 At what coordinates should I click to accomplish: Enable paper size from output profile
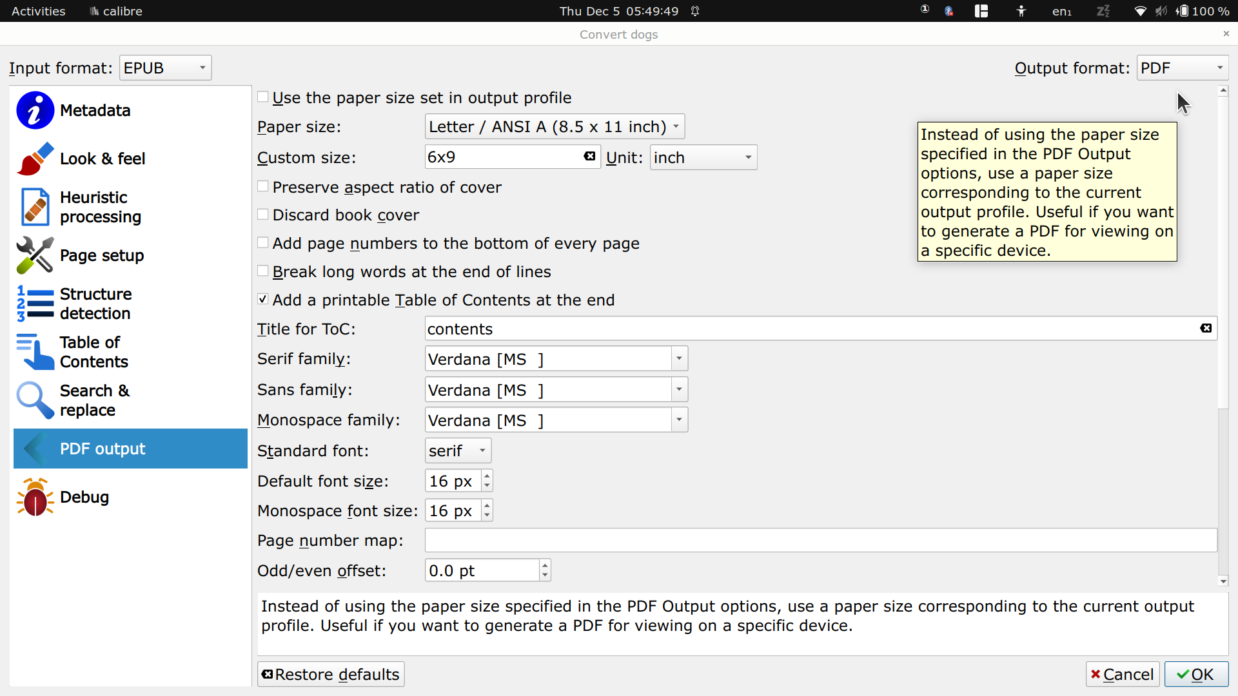click(x=263, y=97)
